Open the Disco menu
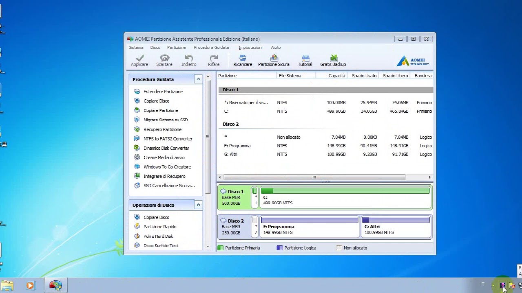 click(155, 48)
